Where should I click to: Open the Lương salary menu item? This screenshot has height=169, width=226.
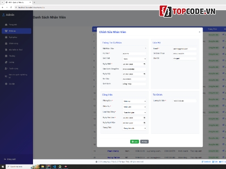click(x=16, y=62)
